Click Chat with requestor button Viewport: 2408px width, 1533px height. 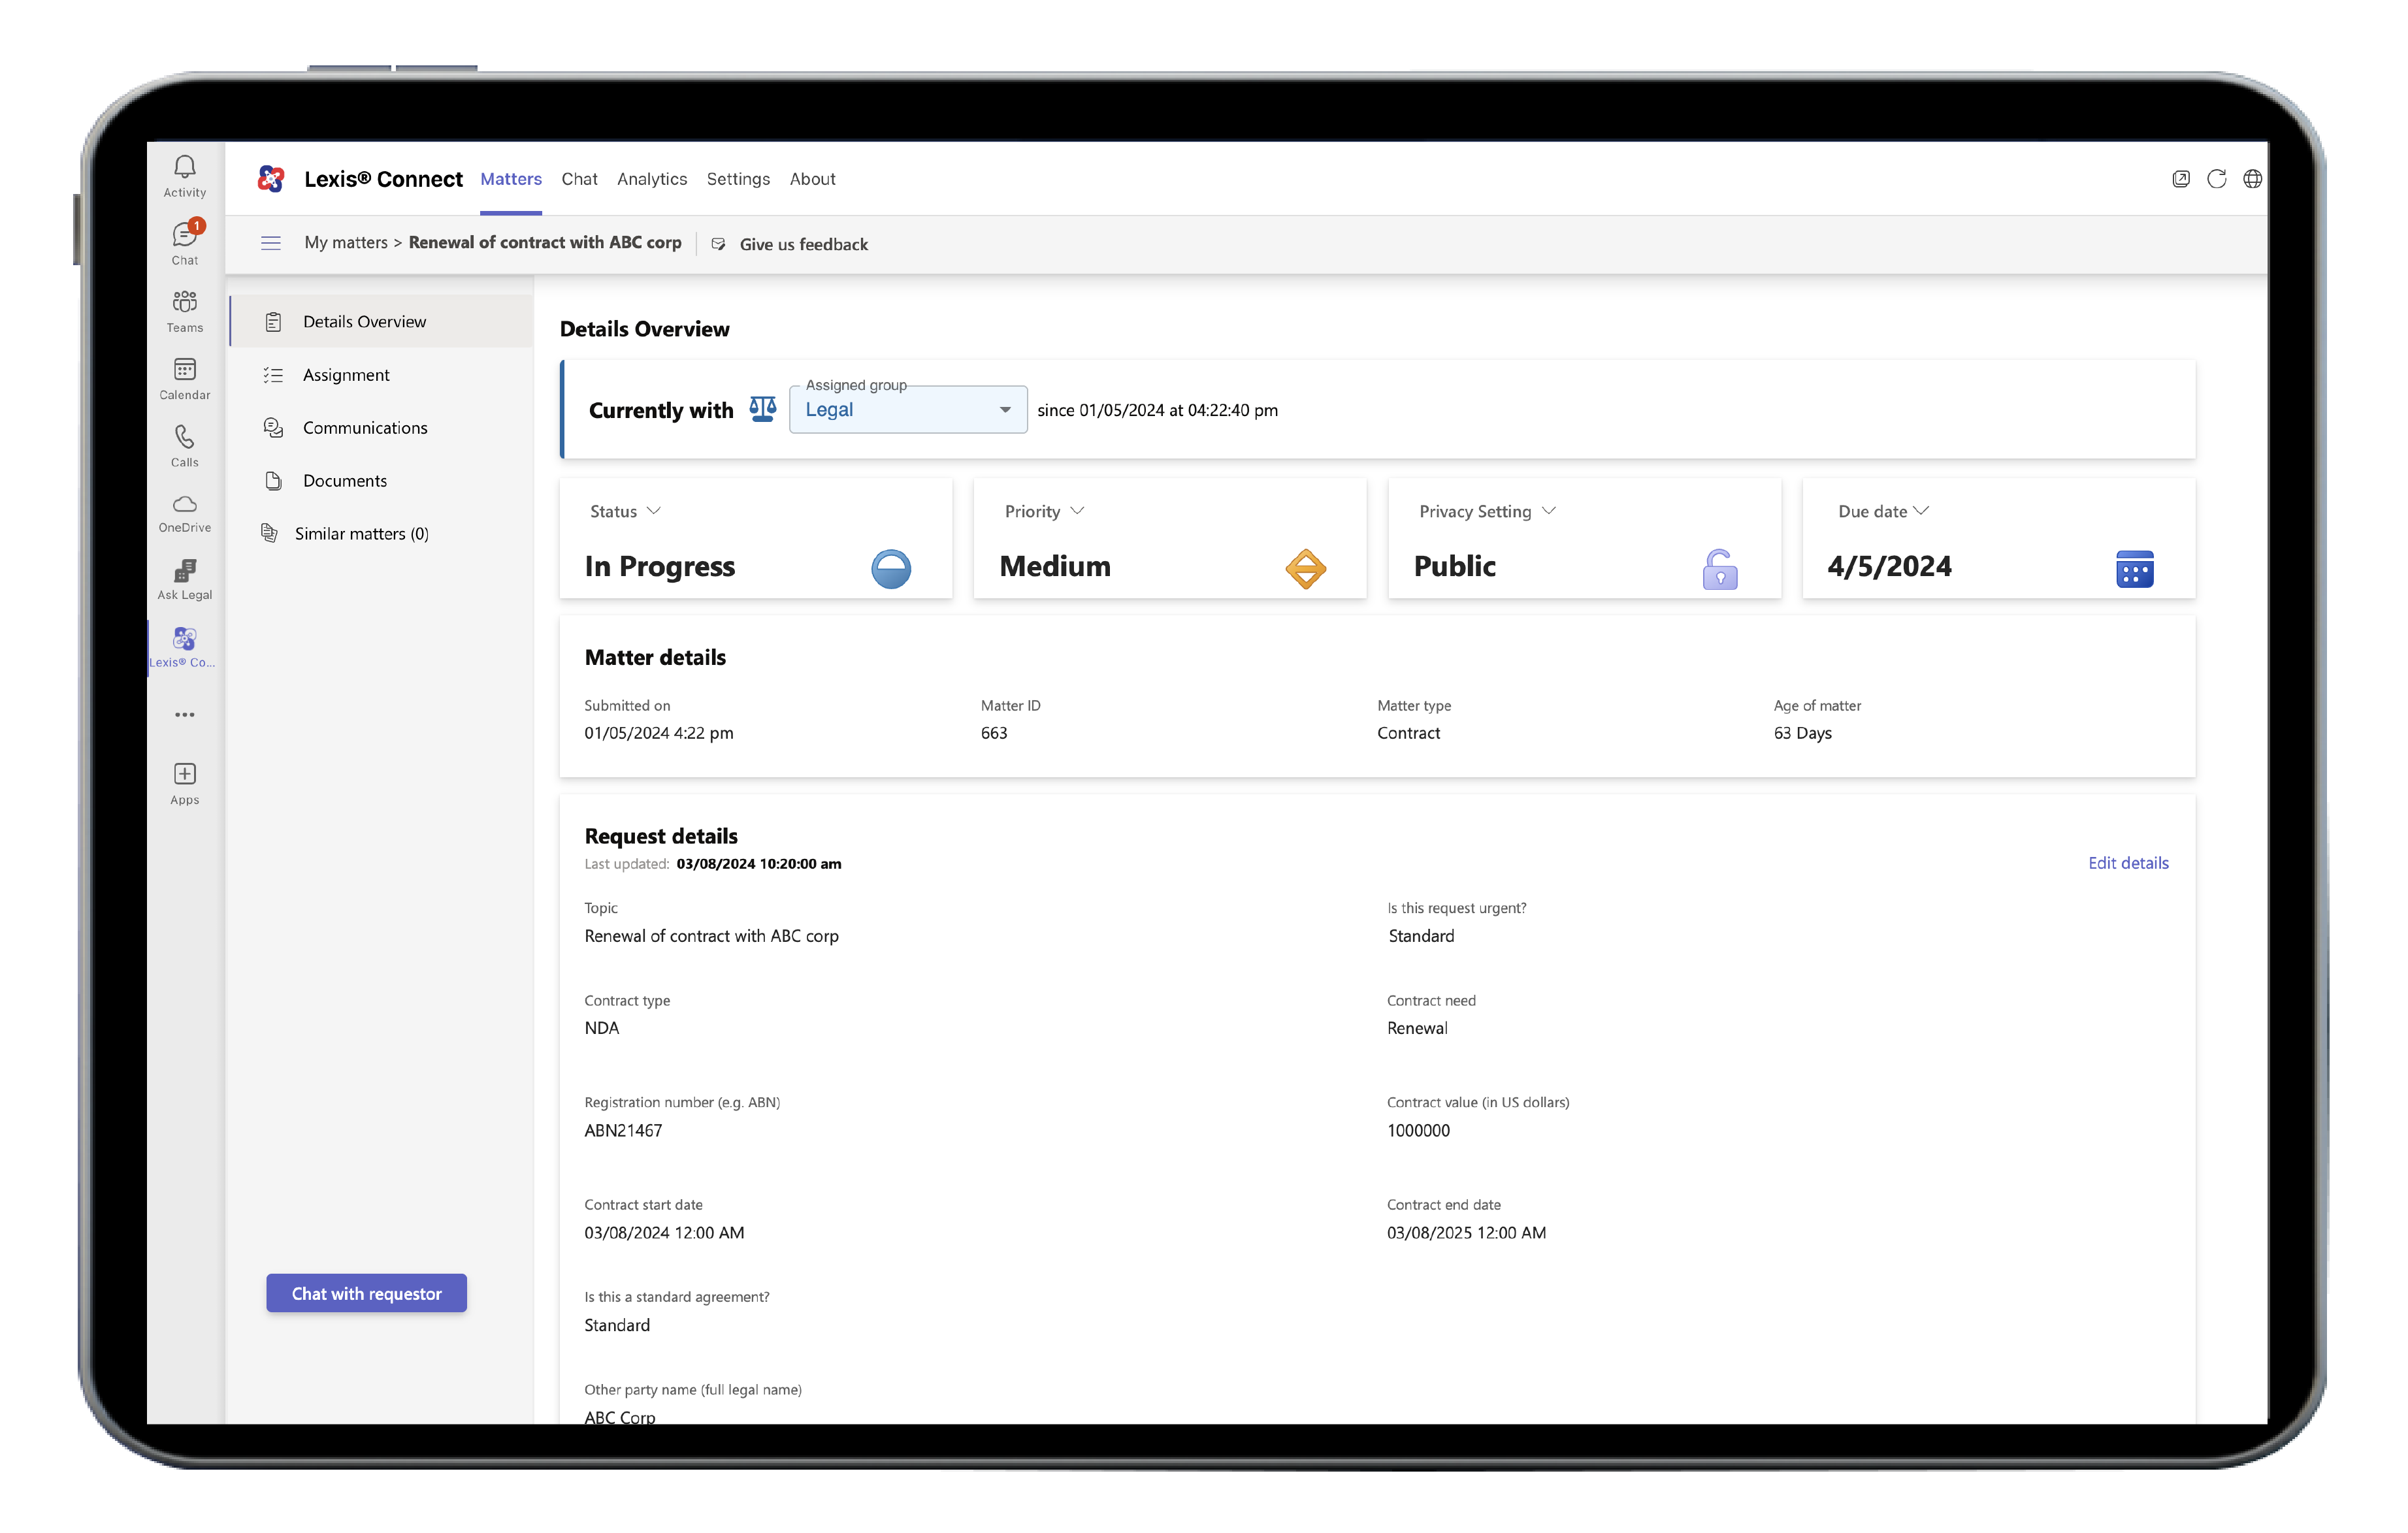(x=366, y=1293)
